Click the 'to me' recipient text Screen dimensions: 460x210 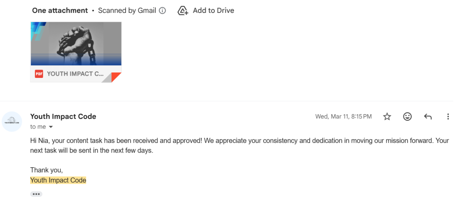coord(38,127)
